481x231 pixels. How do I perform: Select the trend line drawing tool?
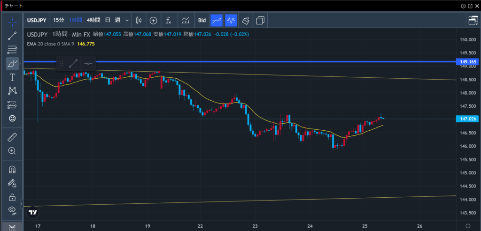coord(12,36)
